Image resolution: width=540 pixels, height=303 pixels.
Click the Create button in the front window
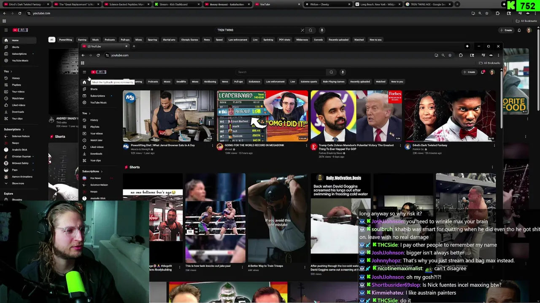[469, 72]
